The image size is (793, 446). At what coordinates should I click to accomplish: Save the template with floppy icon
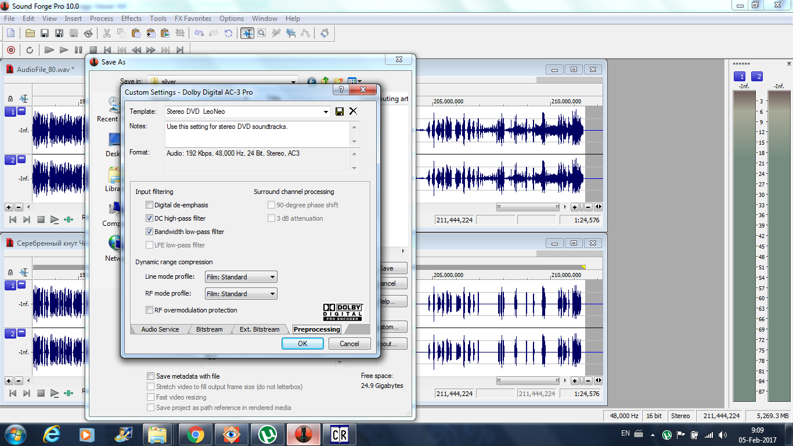coord(340,111)
